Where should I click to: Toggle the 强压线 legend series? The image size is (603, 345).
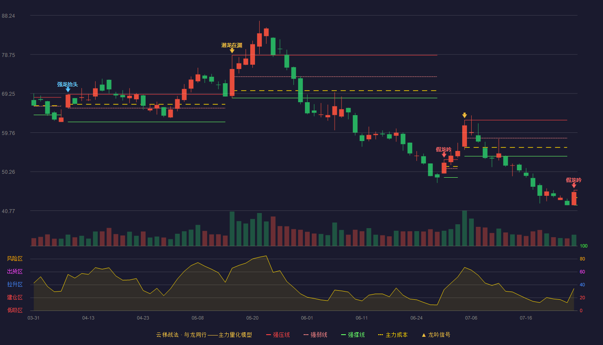click(278, 335)
